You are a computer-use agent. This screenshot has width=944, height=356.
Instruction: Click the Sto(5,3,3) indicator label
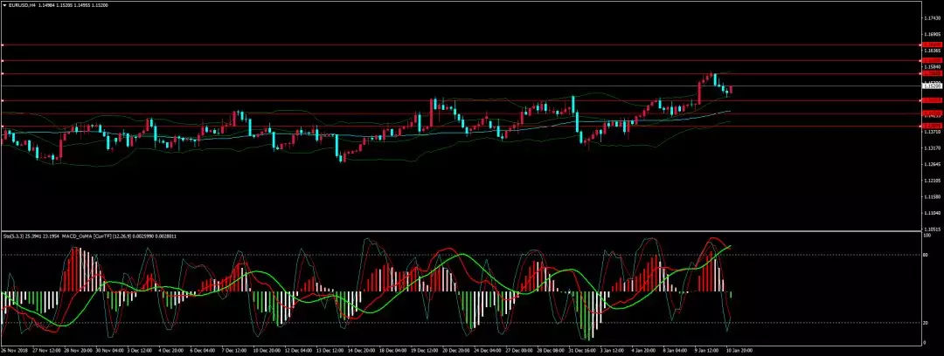point(16,235)
